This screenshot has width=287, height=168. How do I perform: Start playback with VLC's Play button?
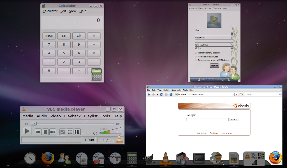(x=27, y=131)
